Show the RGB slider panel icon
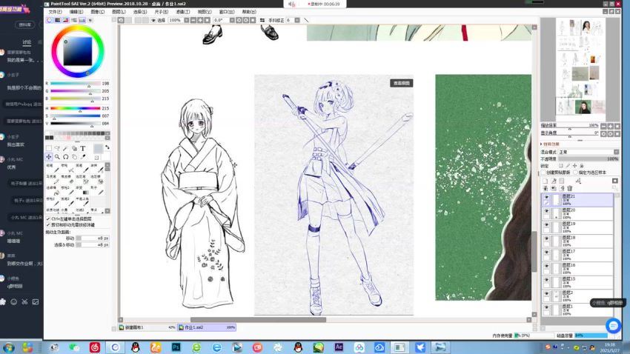Screen dimensions: 630x354 click(x=58, y=20)
